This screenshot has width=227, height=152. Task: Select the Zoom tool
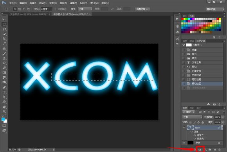(x=4, y=111)
